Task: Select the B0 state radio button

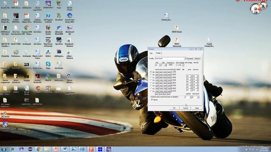Action: tap(151, 72)
